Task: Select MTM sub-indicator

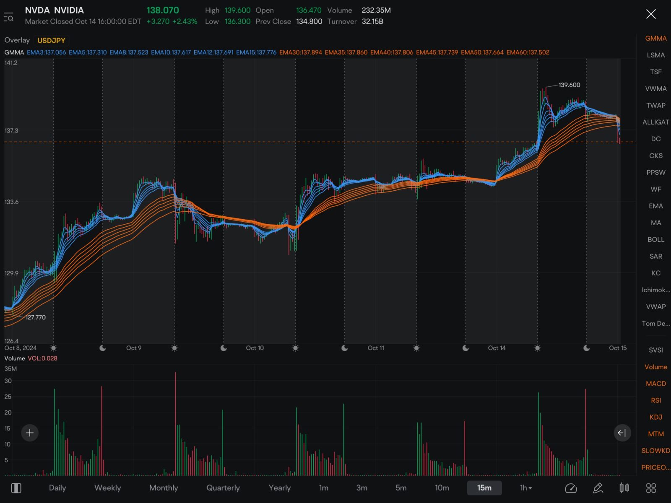Action: coord(655,434)
